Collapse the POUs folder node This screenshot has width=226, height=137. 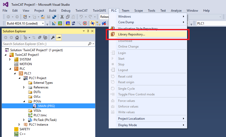pyautogui.click(x=24, y=101)
